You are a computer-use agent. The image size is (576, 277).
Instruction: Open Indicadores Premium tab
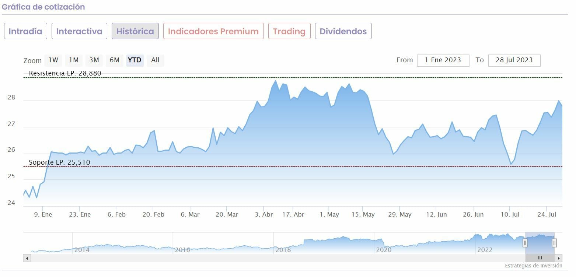(x=213, y=31)
